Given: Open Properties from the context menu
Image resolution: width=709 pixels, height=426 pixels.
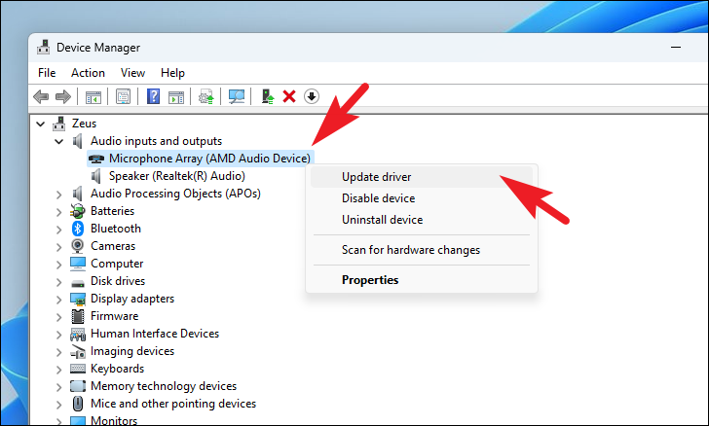Looking at the screenshot, I should (369, 280).
